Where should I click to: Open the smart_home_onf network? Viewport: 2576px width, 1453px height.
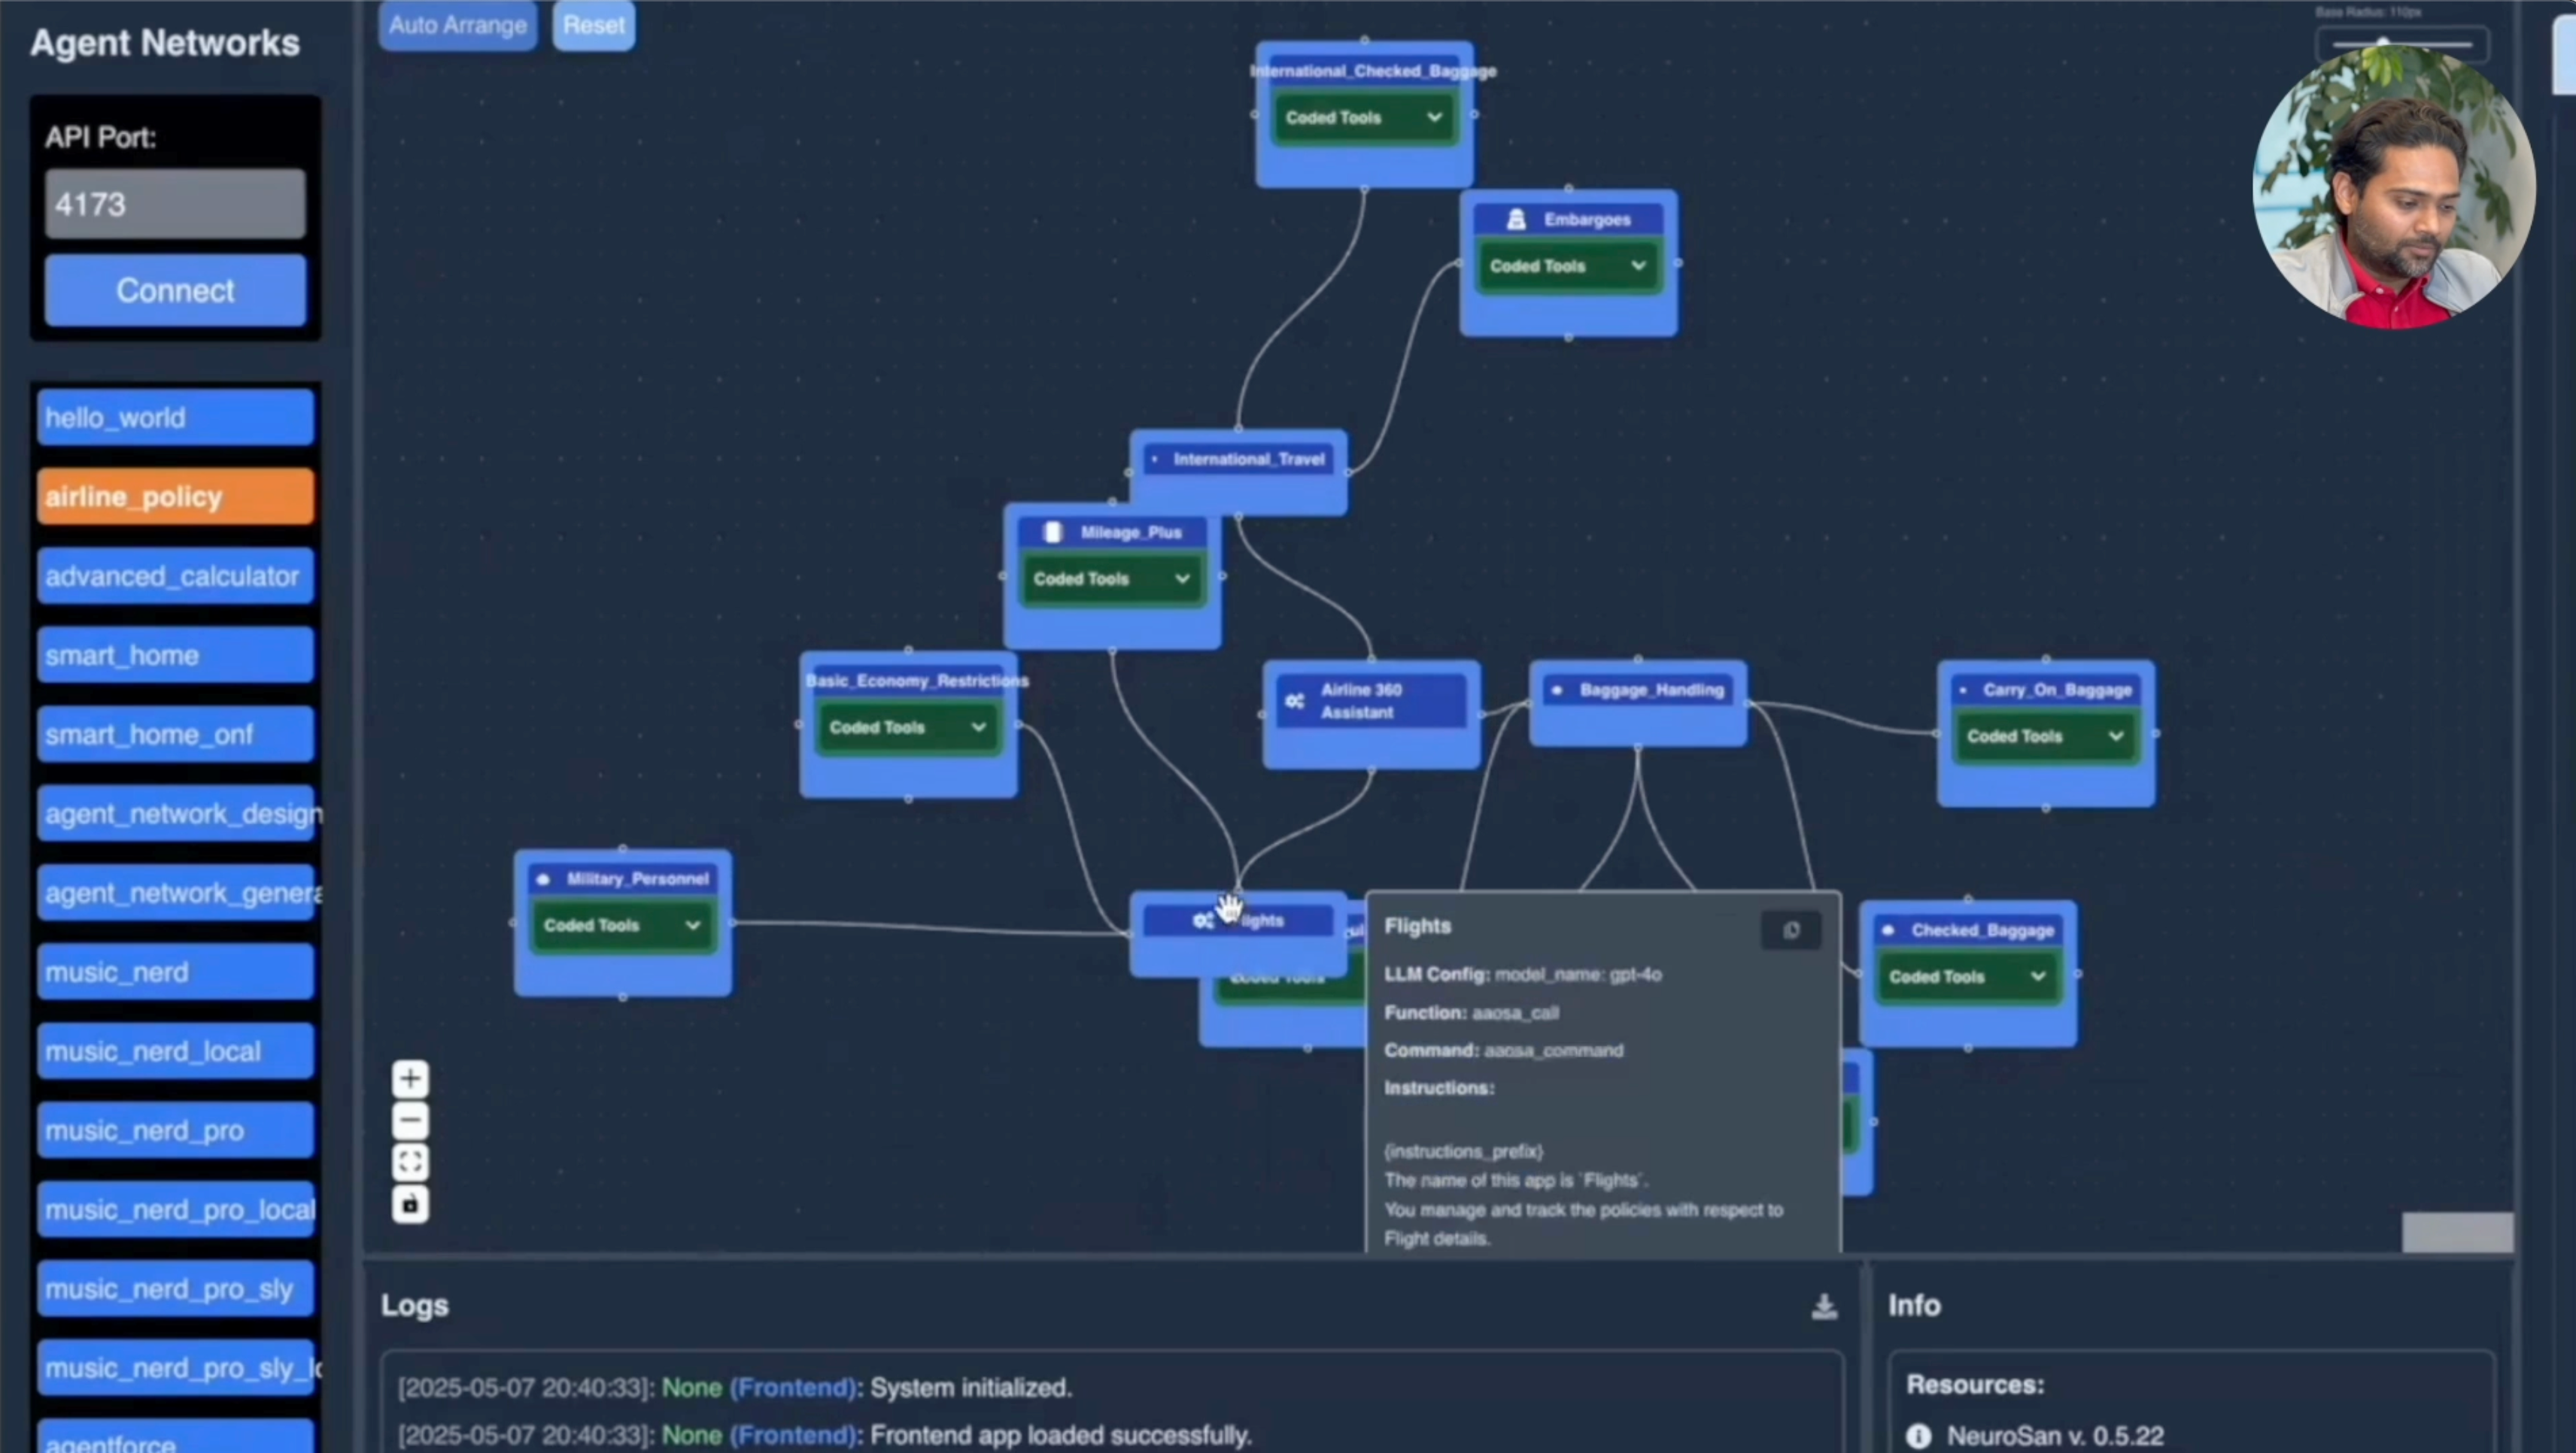pos(175,735)
